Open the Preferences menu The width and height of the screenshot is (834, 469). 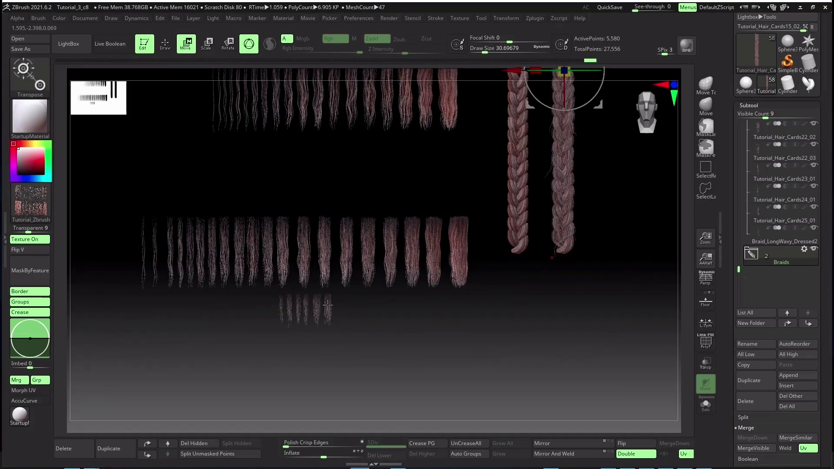[x=358, y=18]
